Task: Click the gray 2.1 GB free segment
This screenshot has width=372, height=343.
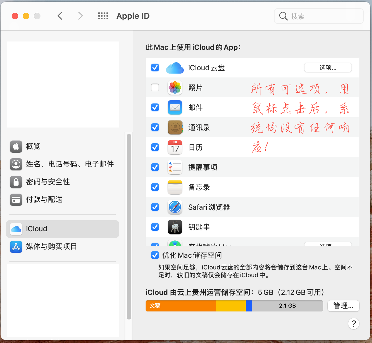Action: 288,306
